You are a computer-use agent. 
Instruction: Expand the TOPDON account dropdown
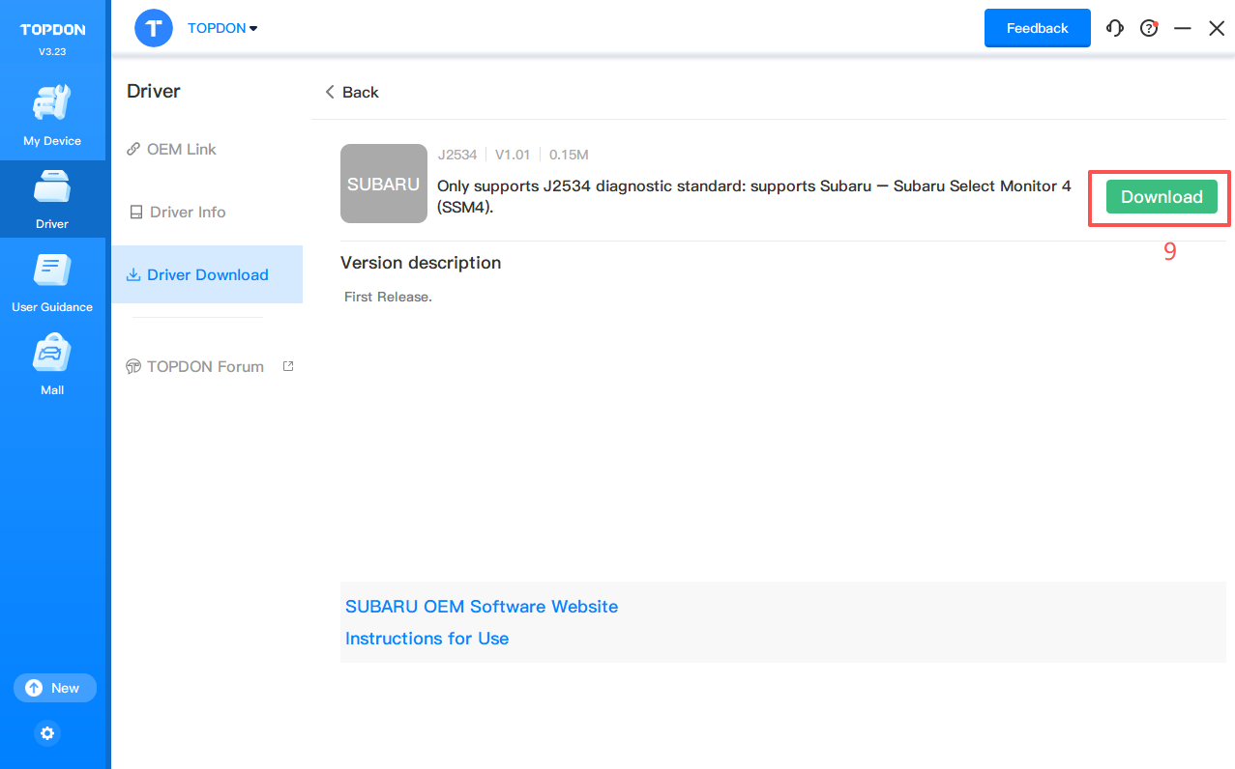(x=223, y=28)
